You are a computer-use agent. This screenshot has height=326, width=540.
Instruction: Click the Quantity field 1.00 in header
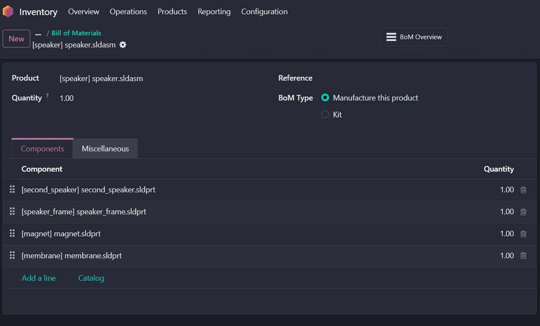click(66, 98)
